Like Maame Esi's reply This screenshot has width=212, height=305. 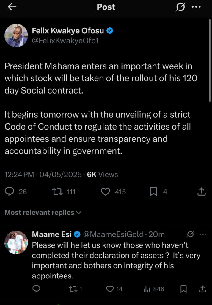110,289
